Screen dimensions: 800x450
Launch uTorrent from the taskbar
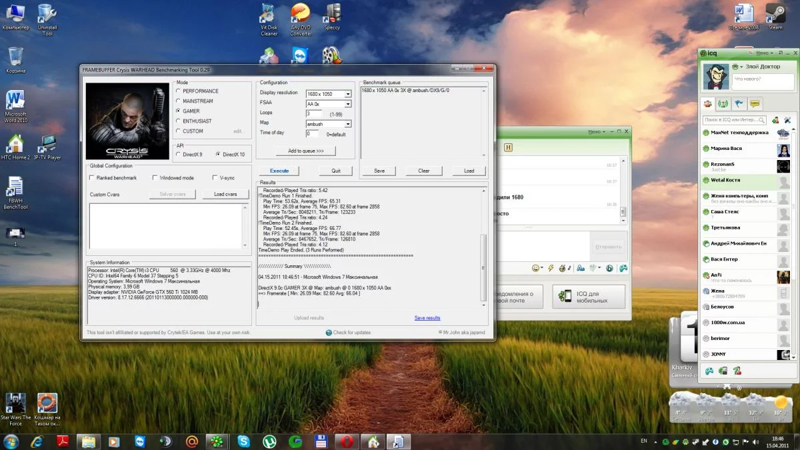(269, 441)
